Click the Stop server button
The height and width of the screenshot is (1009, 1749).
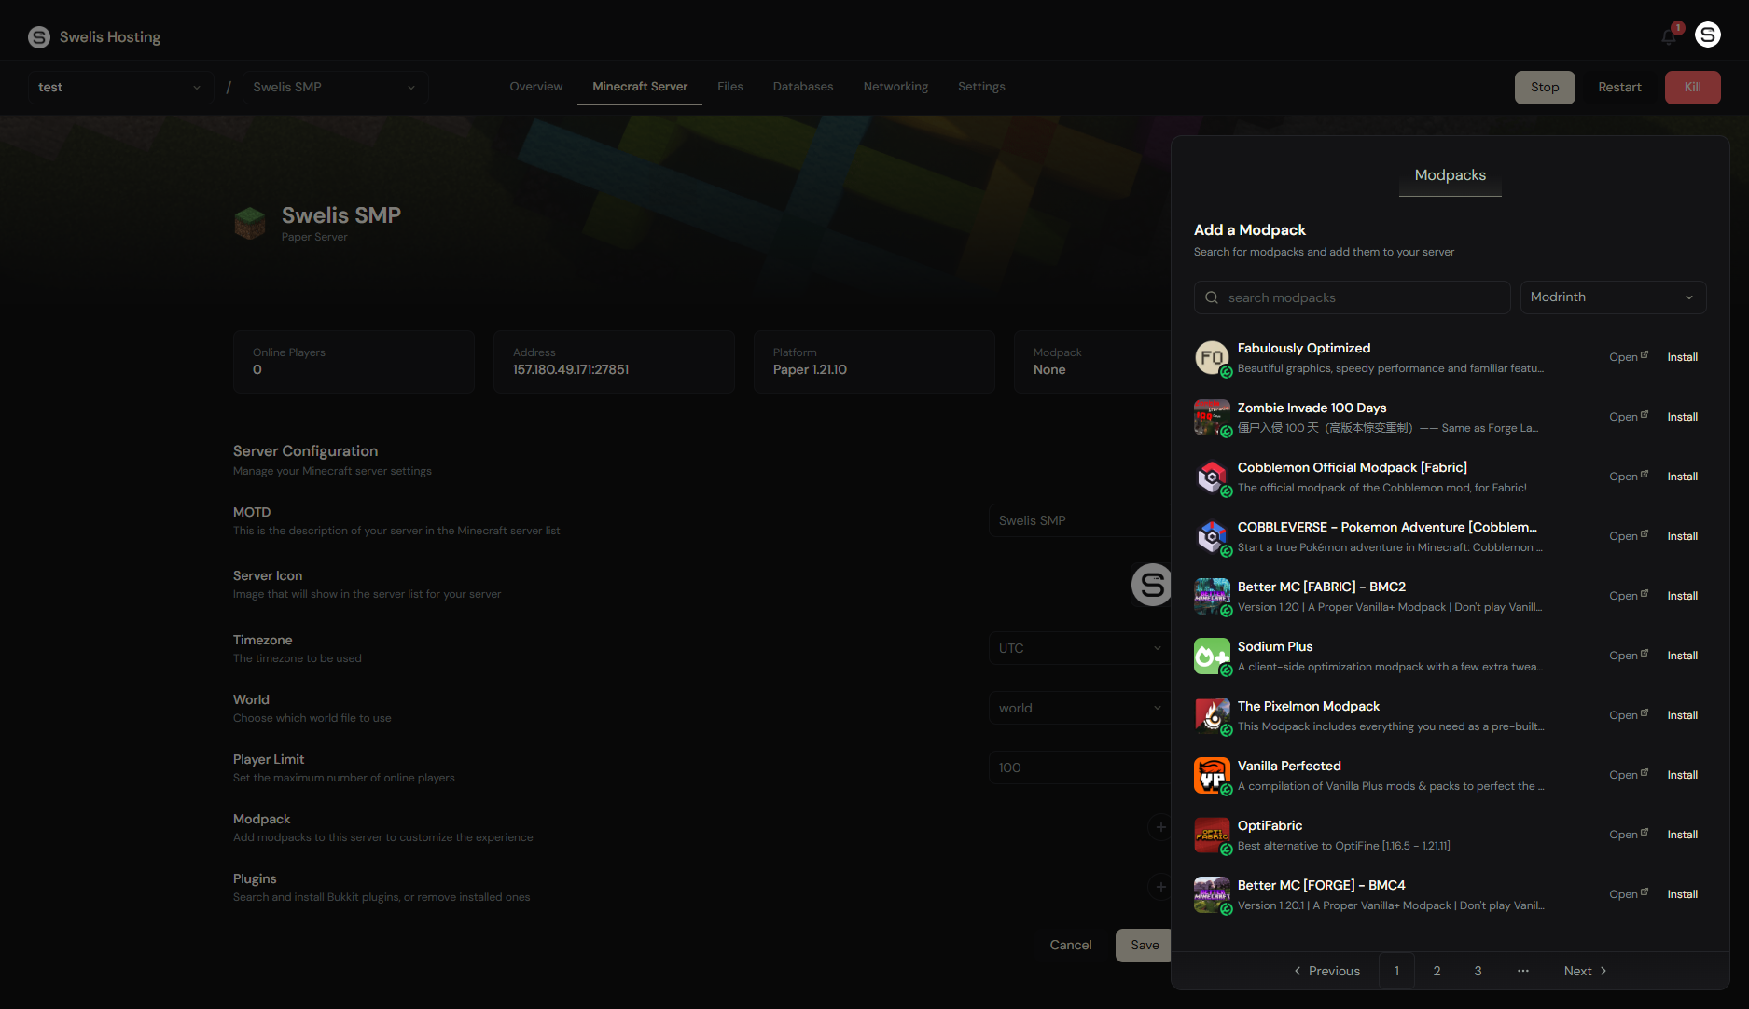1544,87
